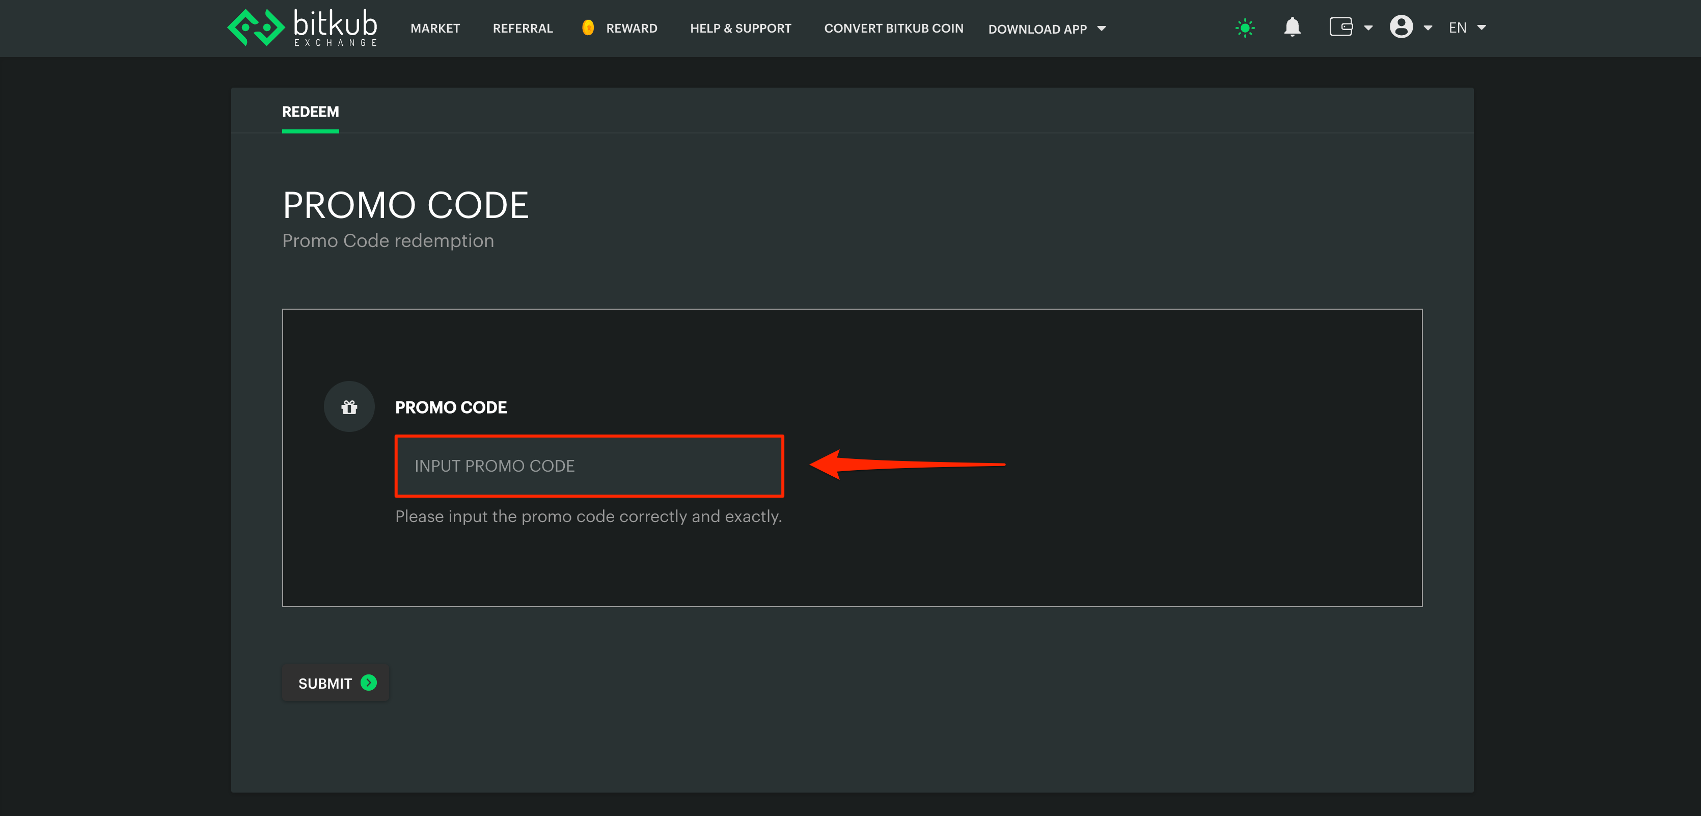Viewport: 1701px width, 816px height.
Task: Click the gold coin Reward icon
Action: pos(588,28)
